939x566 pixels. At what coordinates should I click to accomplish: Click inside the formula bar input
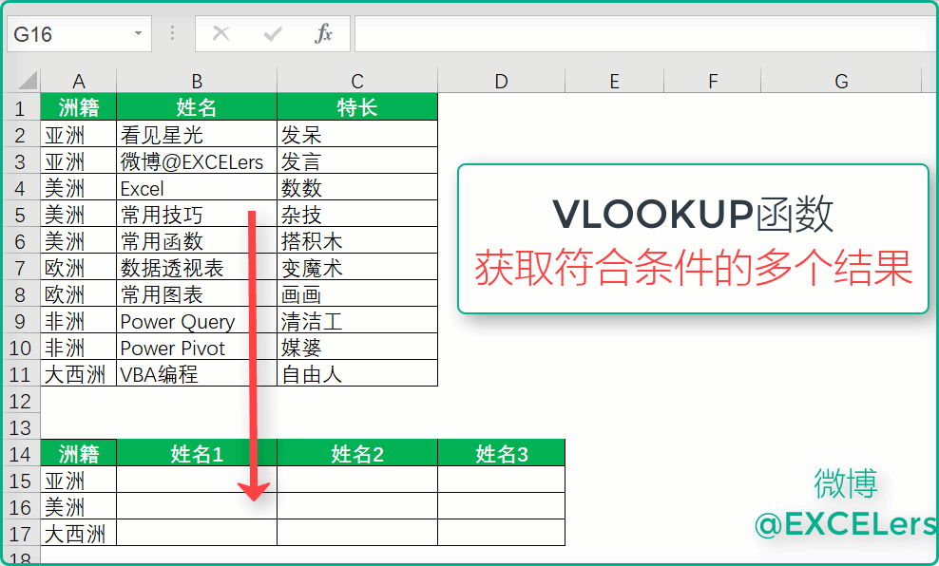[637, 34]
